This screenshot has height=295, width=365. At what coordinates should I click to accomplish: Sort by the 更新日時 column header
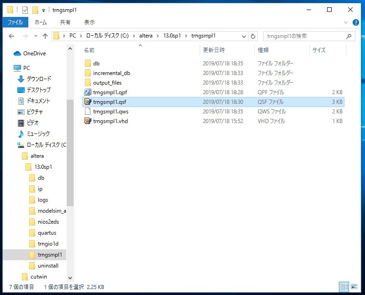click(227, 50)
